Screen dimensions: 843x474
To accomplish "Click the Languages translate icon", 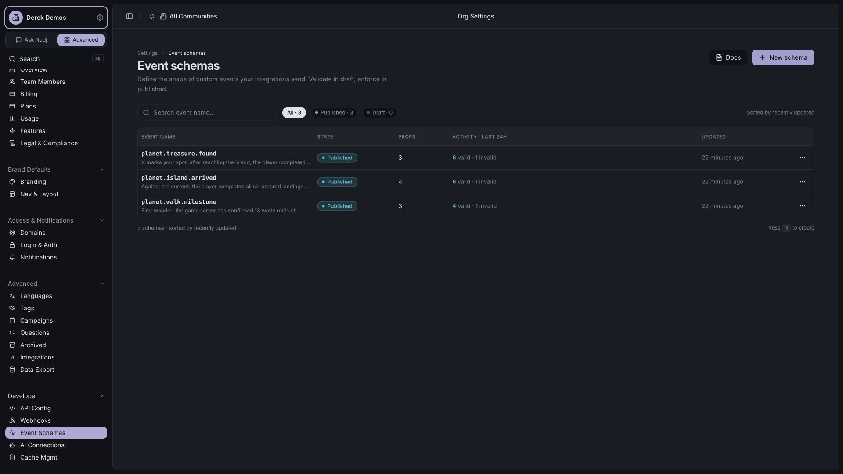I will coord(12,296).
